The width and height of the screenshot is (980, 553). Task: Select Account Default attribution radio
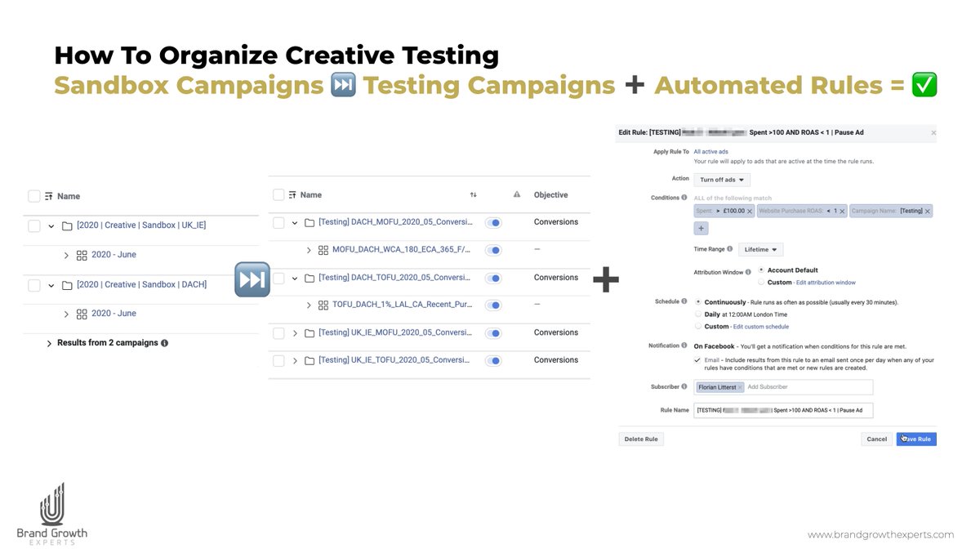762,270
